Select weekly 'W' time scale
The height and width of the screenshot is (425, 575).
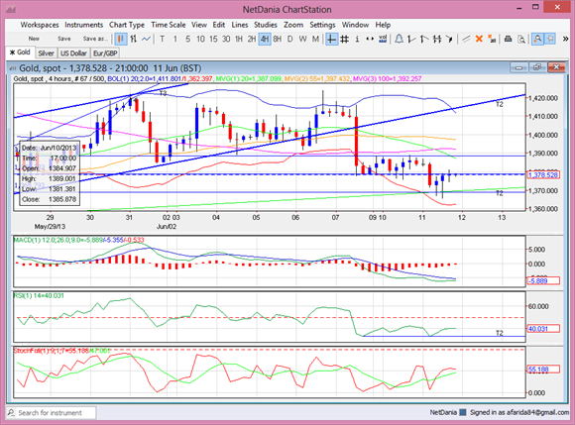coord(303,39)
